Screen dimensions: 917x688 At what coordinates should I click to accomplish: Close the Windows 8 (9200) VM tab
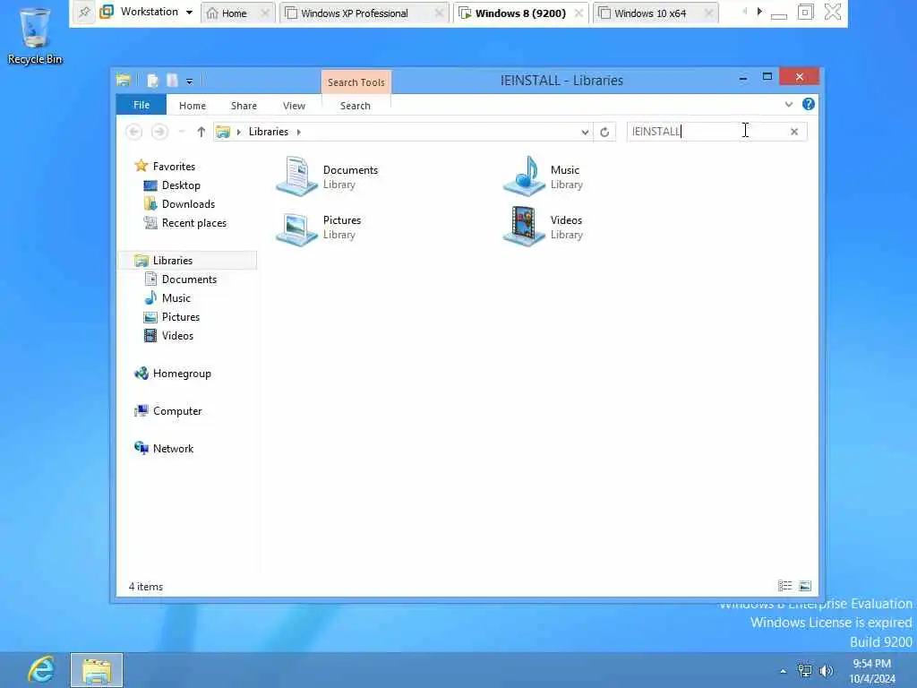578,13
